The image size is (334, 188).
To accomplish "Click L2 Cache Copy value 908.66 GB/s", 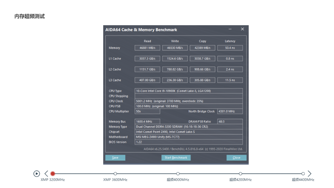I will click(x=202, y=69).
